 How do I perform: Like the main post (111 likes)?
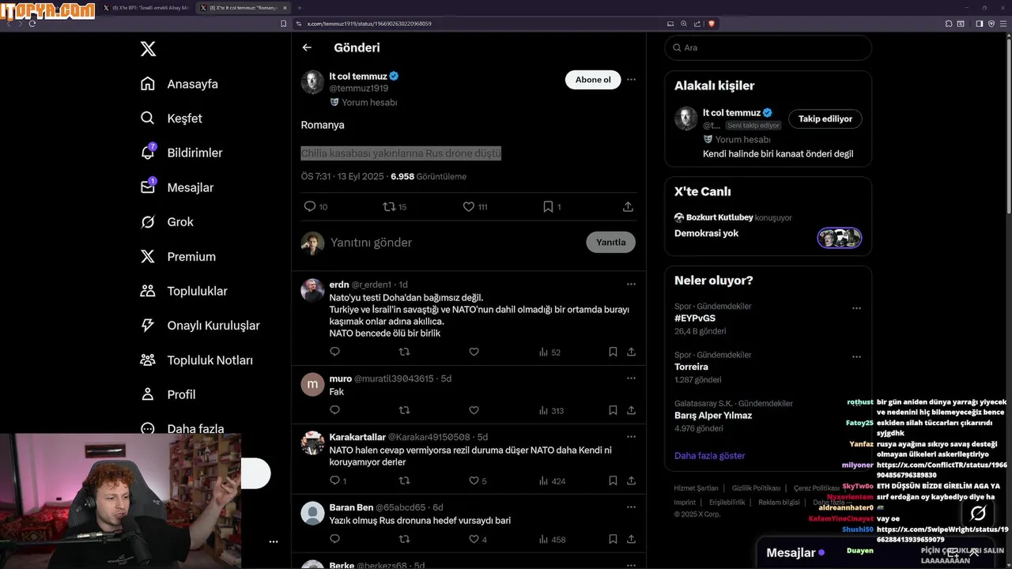(475, 206)
